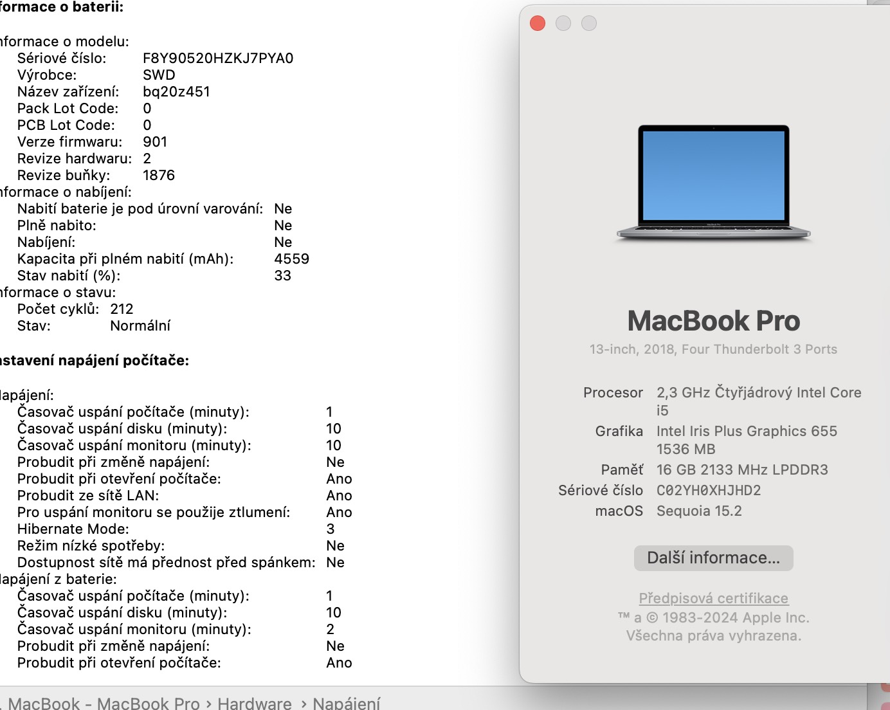The height and width of the screenshot is (710, 890).
Task: Select MacBook - MacBook Pro in path bar
Action: click(104, 703)
